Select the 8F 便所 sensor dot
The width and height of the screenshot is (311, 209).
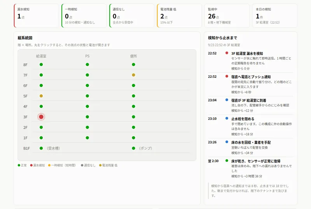click(x=133, y=64)
